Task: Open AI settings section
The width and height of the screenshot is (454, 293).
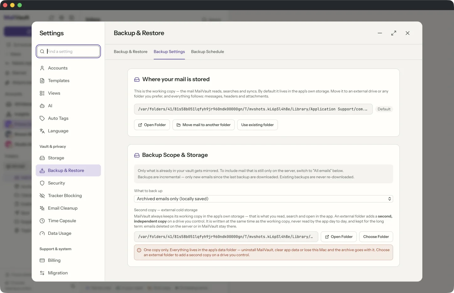Action: [68, 106]
